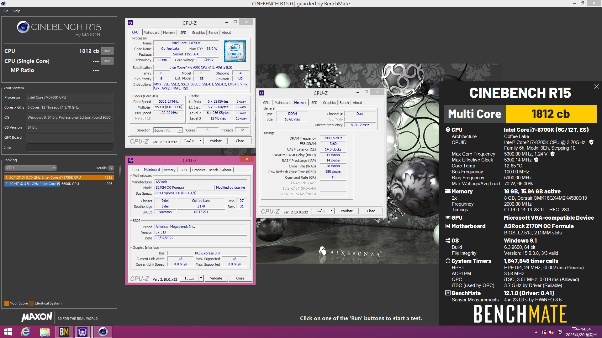
Task: Click the Cinebench R15 sphere logo
Action: (23, 27)
